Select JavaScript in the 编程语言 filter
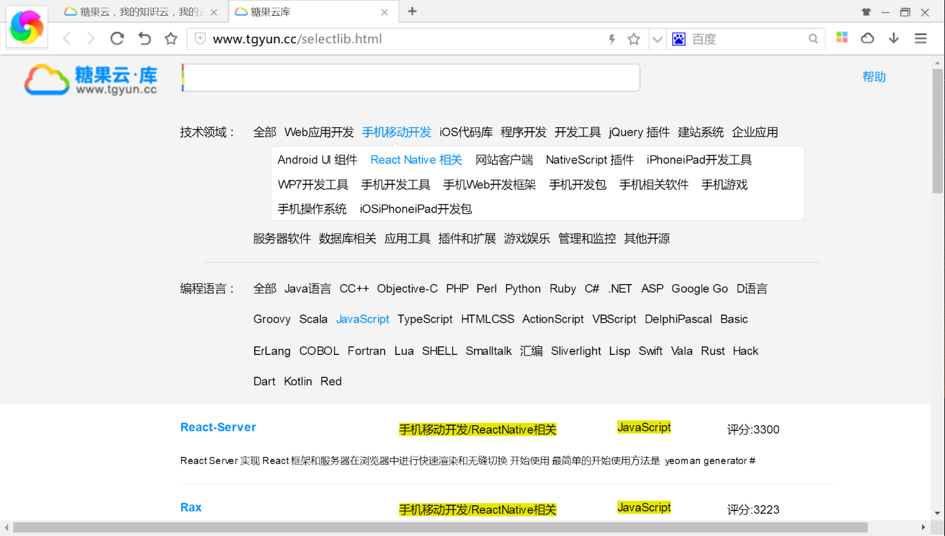Viewport: 945px width, 536px height. tap(363, 319)
